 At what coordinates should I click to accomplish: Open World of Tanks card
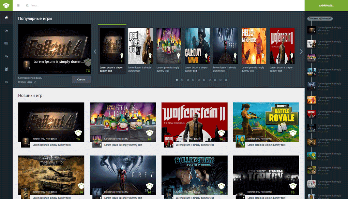pyautogui.click(x=51, y=175)
